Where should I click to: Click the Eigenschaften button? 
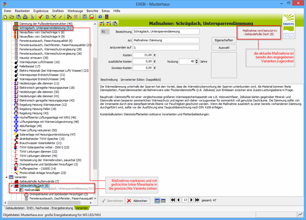point(224,40)
